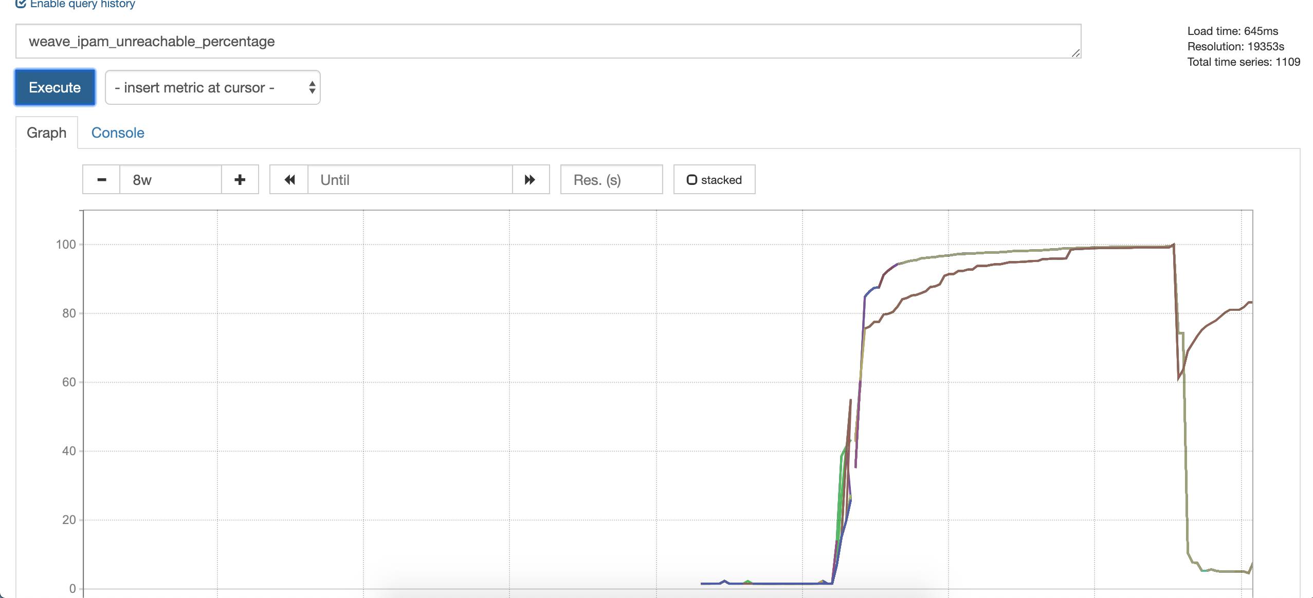This screenshot has height=598, width=1313.
Task: Click the resize grip on the query textarea
Action: 1077,54
